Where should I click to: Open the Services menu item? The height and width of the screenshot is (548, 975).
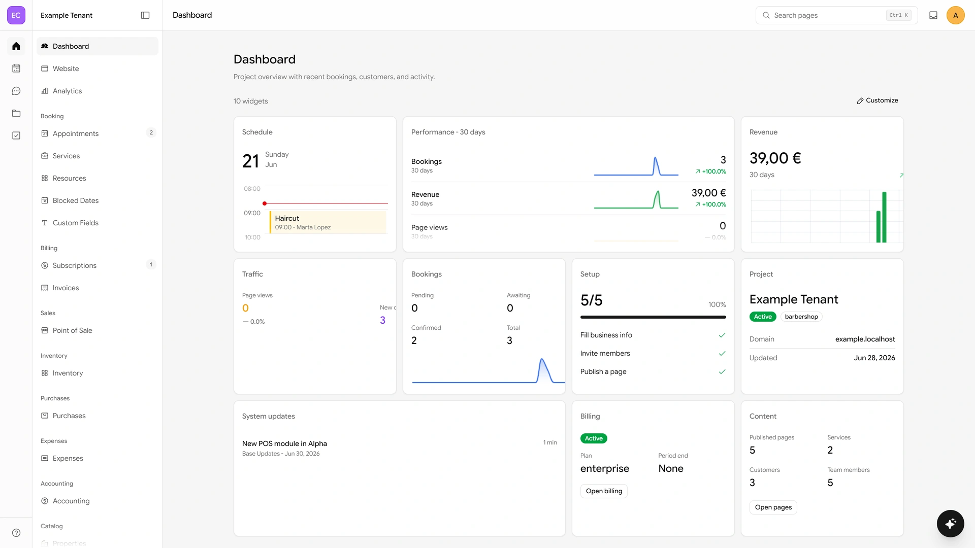point(97,156)
